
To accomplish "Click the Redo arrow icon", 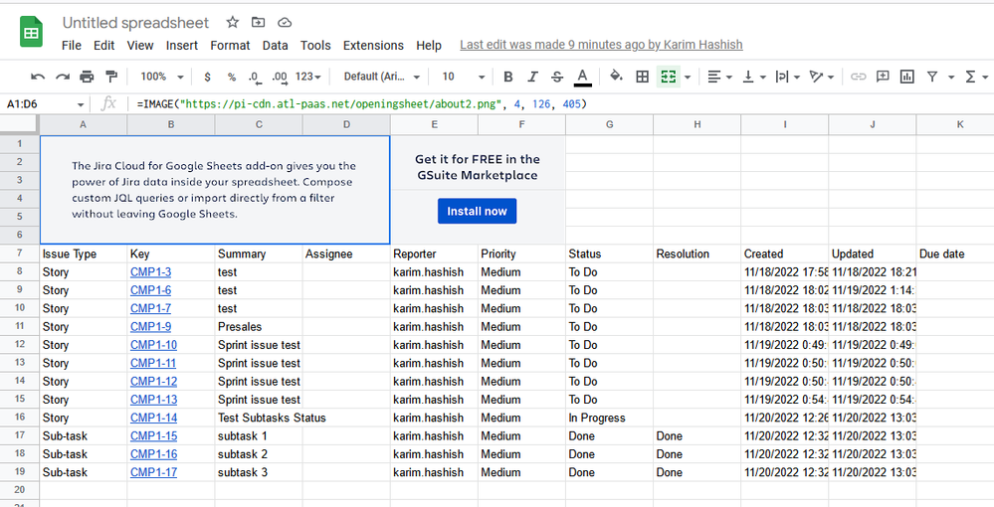I will click(x=62, y=77).
